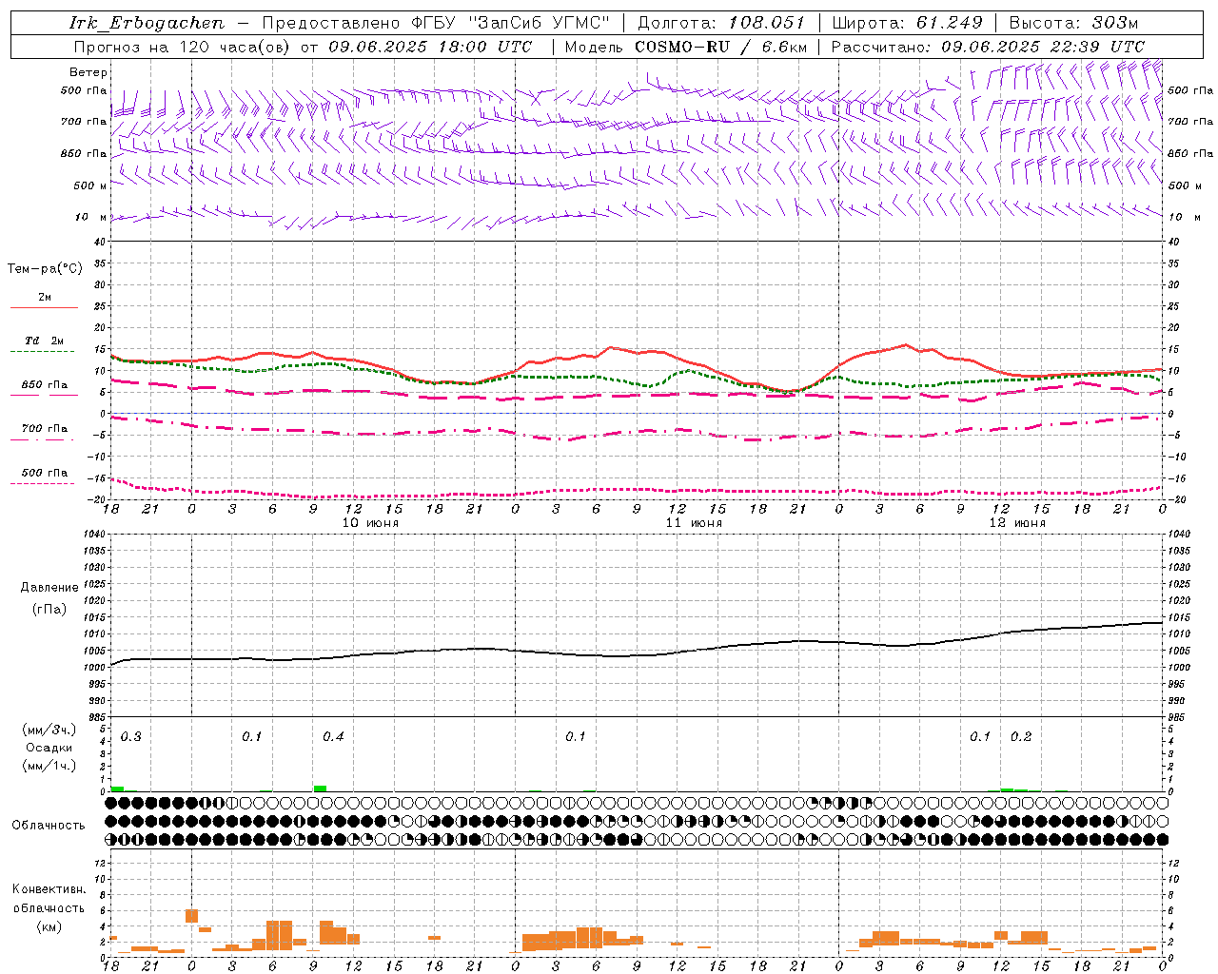Click the 0.3 precipitation value
Screen dimensions: 1218x974
(x=131, y=737)
